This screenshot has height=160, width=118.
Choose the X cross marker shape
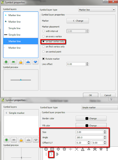tap(76, 149)
